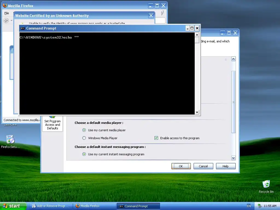Select Use my current instant messaging program

84,154
